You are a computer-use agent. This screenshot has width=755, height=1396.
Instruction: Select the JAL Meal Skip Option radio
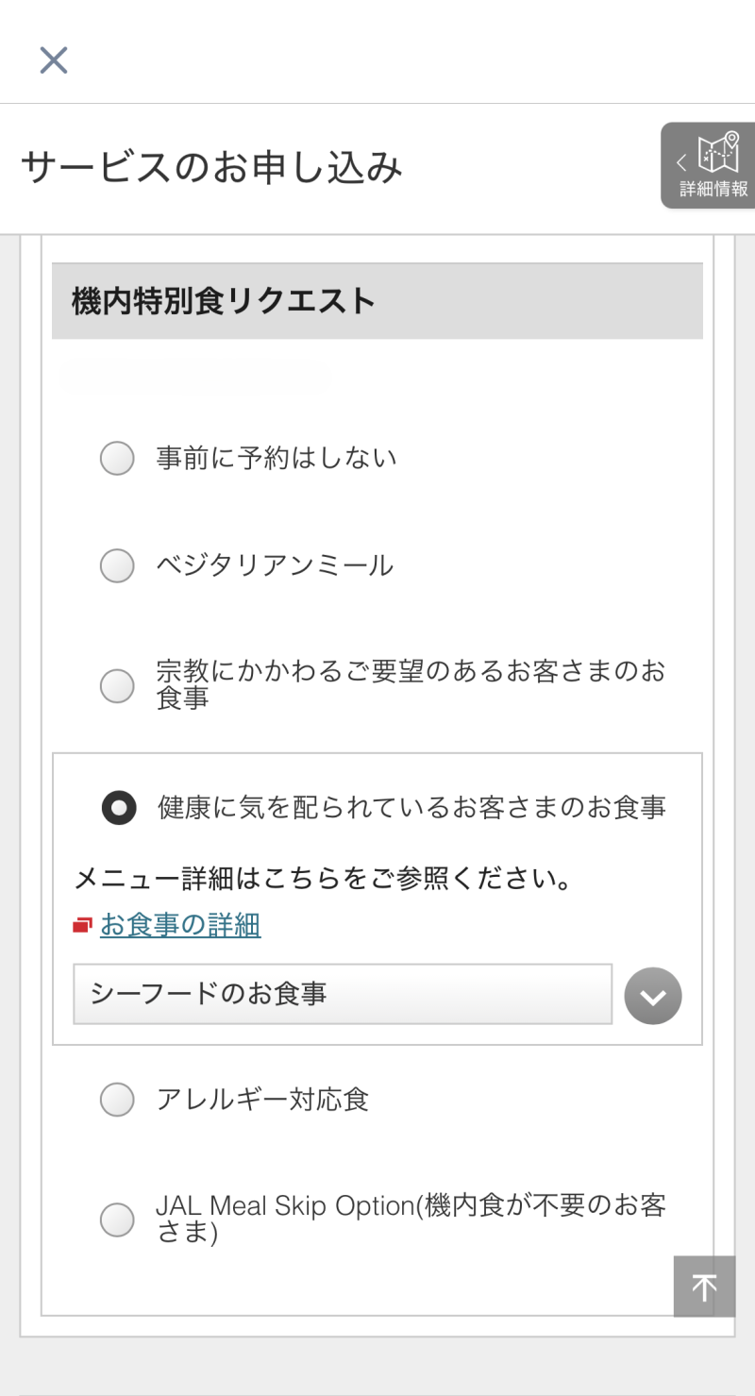click(x=117, y=1219)
